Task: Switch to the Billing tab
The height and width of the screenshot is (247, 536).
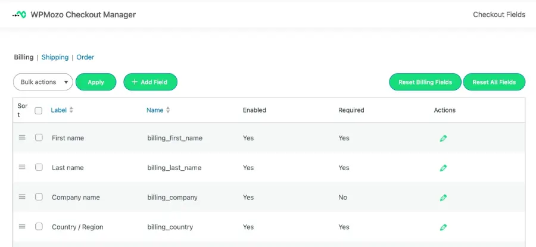Action: 24,57
